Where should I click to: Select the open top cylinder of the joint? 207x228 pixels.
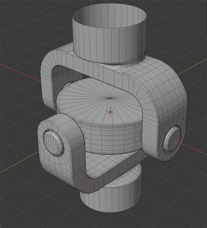[x=109, y=34]
